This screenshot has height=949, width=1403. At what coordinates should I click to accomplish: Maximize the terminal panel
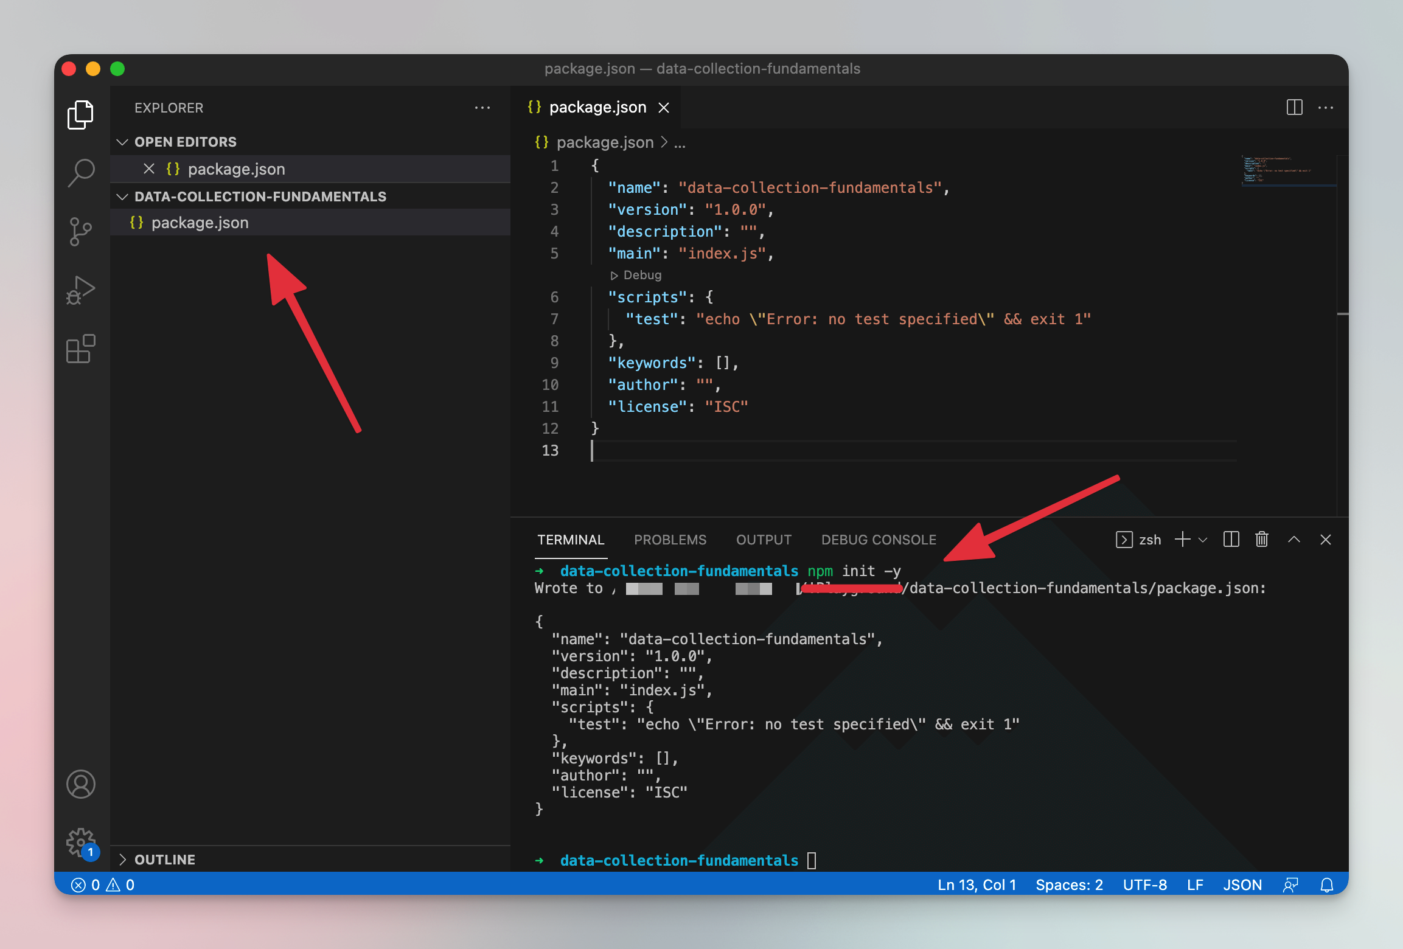[1294, 540]
